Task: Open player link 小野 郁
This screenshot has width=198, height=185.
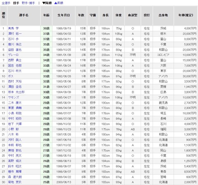Action: coord(13,129)
